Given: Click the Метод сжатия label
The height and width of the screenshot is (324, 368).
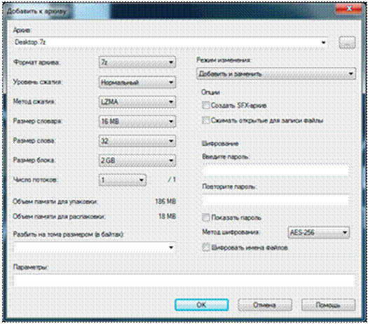Looking at the screenshot, I should [34, 102].
